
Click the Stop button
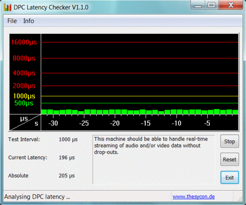tap(230, 141)
